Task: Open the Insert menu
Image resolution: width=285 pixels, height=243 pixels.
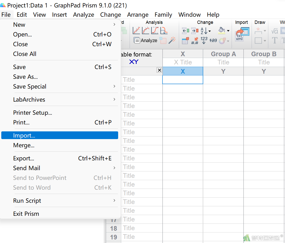Action: point(59,15)
